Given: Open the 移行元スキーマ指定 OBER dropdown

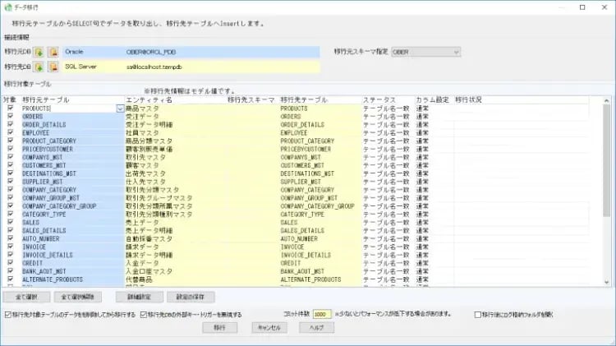Looking at the screenshot, I should [425, 52].
